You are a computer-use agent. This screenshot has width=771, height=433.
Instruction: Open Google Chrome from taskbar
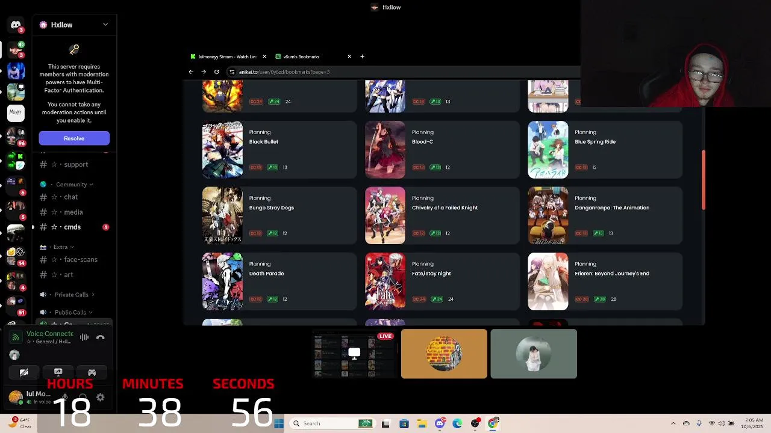(x=493, y=423)
